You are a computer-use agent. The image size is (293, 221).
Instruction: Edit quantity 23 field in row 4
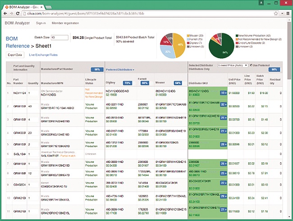[x=33, y=133]
